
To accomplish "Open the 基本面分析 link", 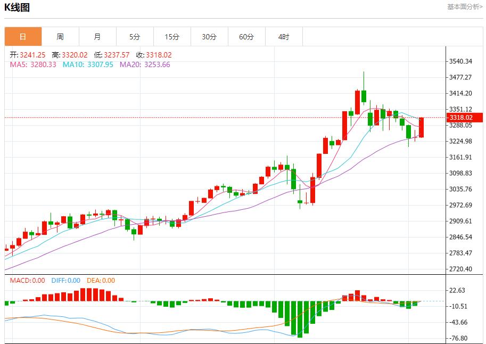I will (465, 7).
